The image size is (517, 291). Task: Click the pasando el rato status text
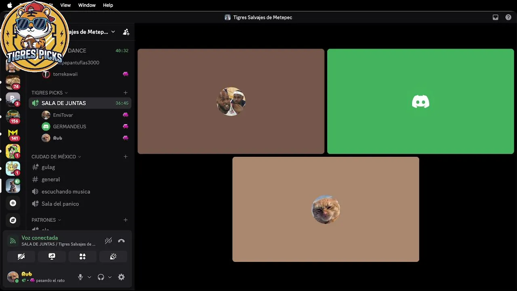[50, 280]
